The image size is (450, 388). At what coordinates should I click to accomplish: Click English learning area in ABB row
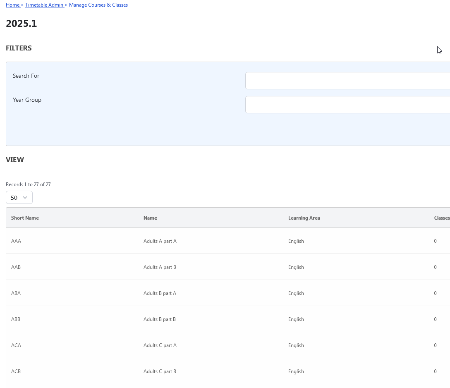pos(296,319)
